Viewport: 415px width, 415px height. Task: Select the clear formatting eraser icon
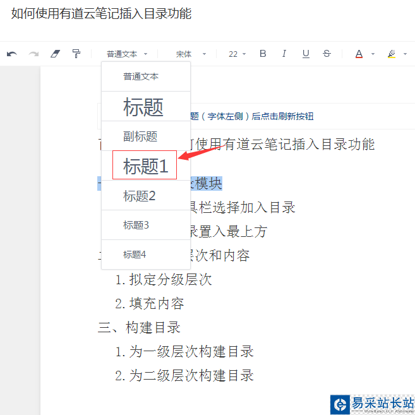coord(55,54)
